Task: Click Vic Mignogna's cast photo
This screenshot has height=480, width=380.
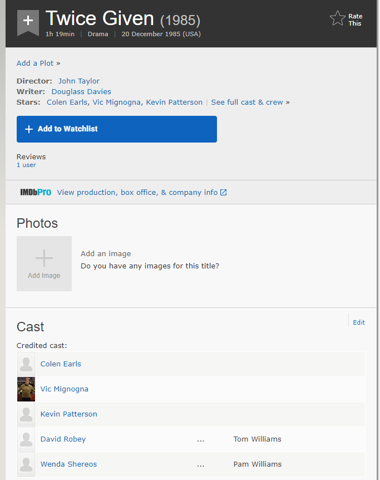Action: [x=26, y=389]
